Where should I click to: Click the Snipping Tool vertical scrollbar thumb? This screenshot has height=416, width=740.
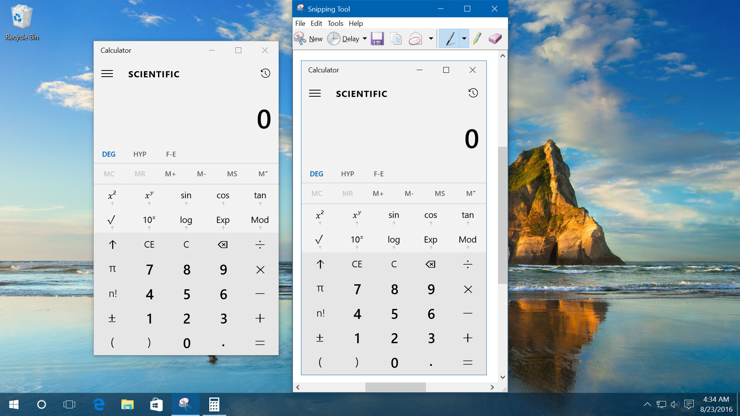502,215
